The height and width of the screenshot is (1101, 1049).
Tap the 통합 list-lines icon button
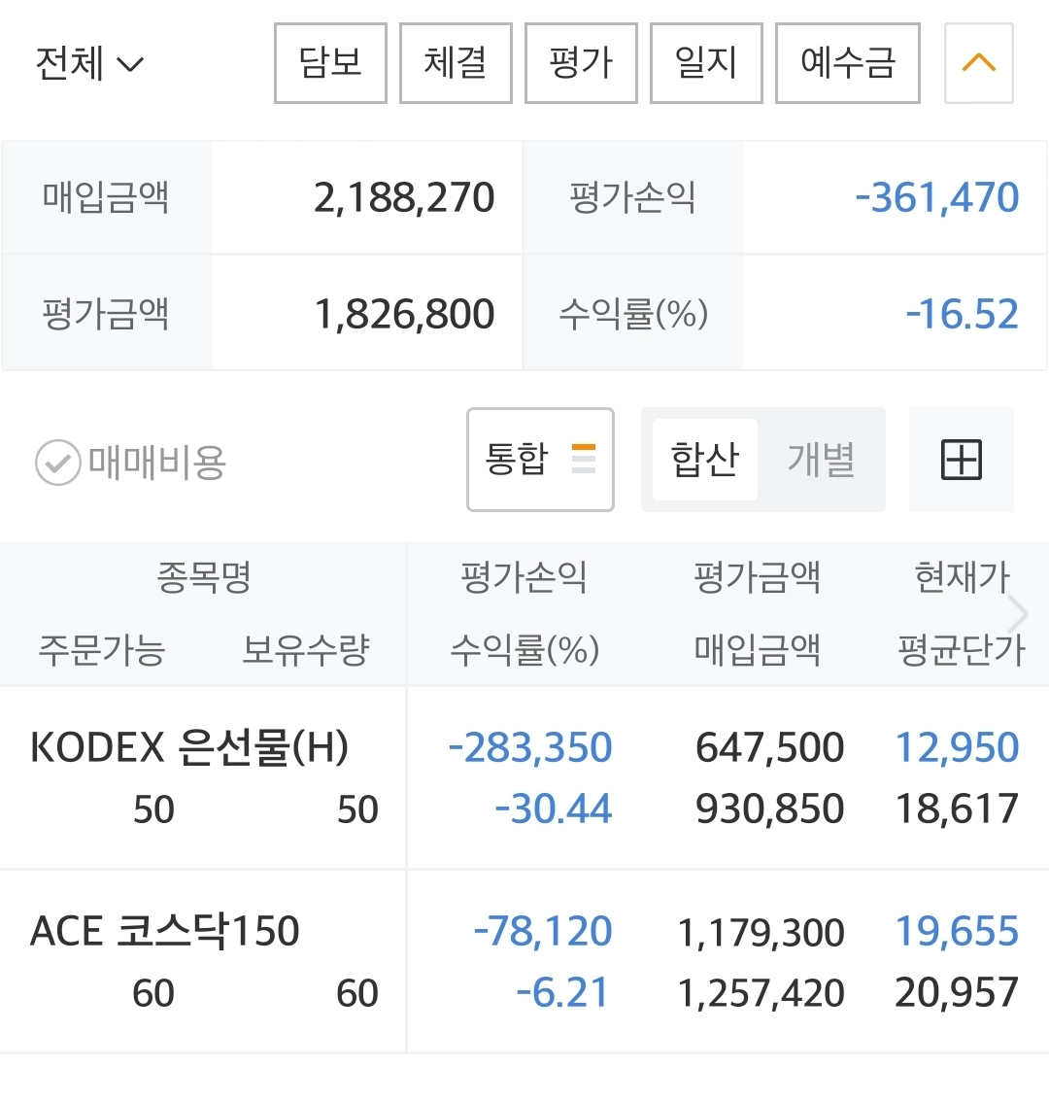pyautogui.click(x=540, y=460)
